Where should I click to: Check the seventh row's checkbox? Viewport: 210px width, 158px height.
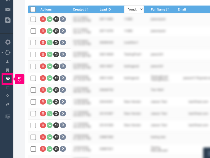[x=33, y=90]
